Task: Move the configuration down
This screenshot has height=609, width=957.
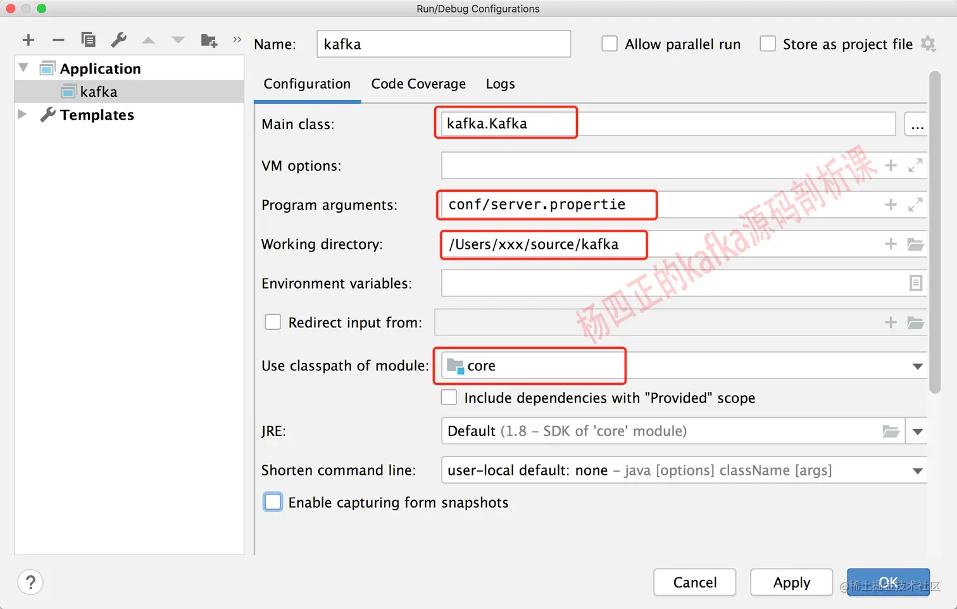Action: (178, 41)
